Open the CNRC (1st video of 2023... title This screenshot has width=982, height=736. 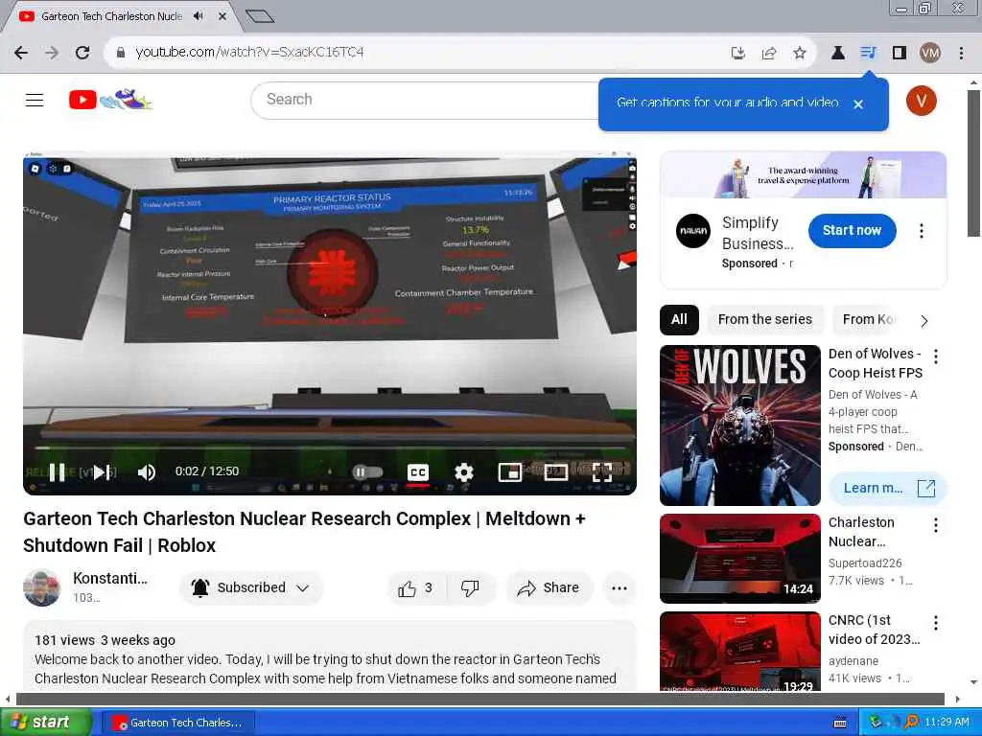pos(875,630)
